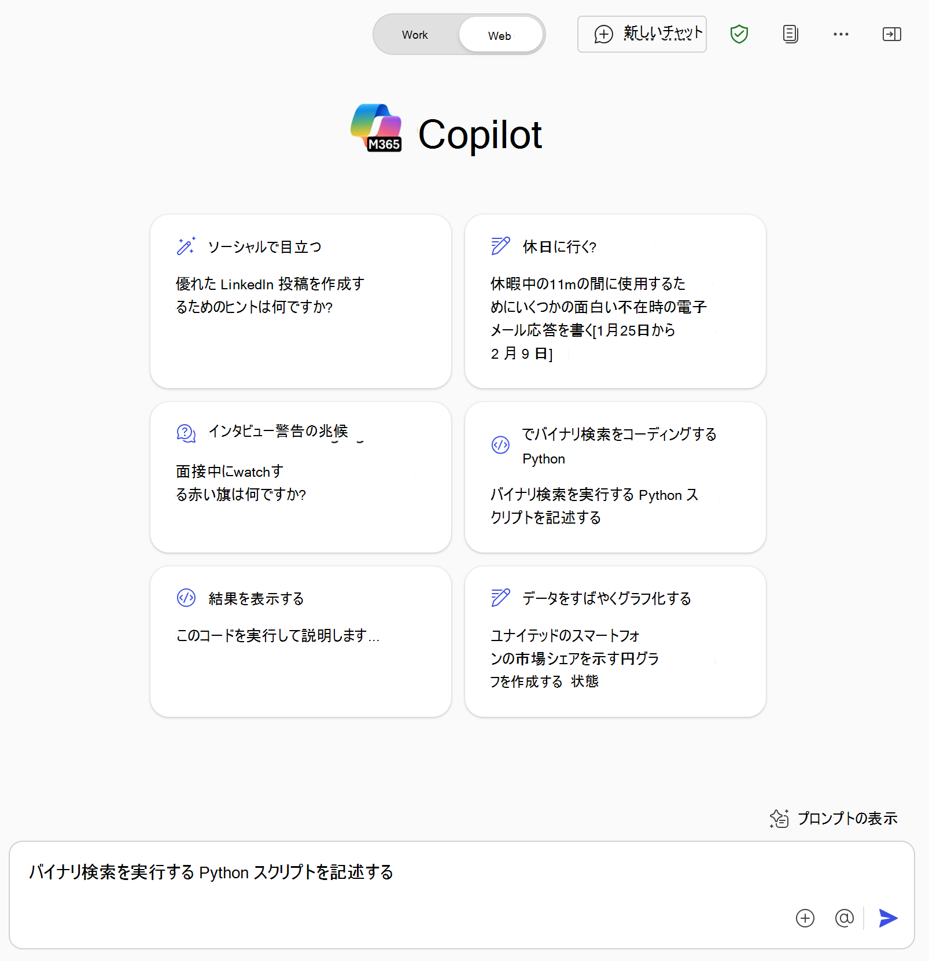This screenshot has width=929, height=961.
Task: Start a new chat with 新しいチャット button
Action: point(642,34)
